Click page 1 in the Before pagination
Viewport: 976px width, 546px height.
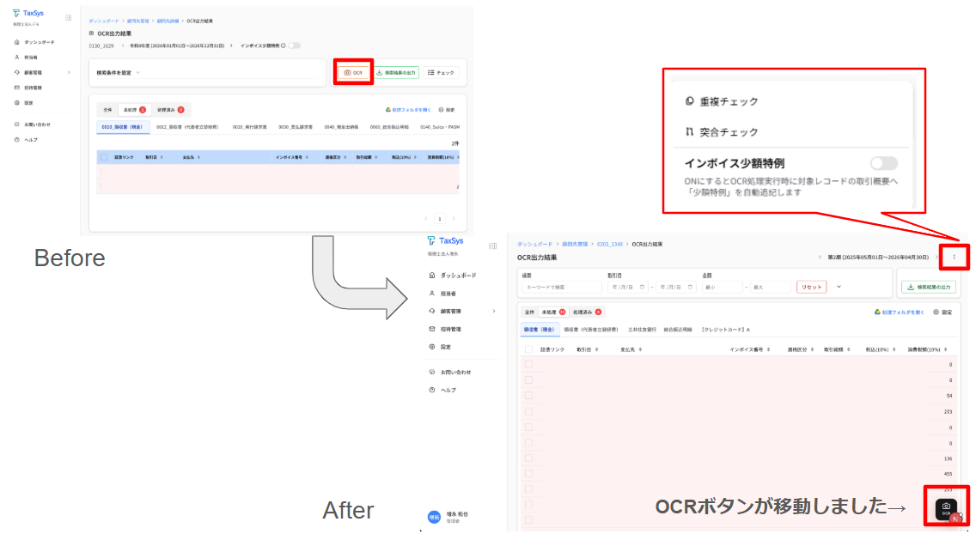pyautogui.click(x=439, y=218)
